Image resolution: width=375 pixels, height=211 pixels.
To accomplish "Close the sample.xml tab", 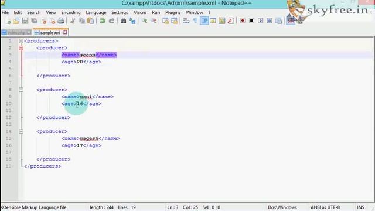I will pyautogui.click(x=65, y=32).
